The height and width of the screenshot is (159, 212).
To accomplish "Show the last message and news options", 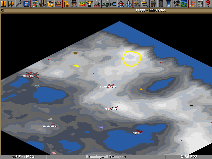I will (200, 4).
